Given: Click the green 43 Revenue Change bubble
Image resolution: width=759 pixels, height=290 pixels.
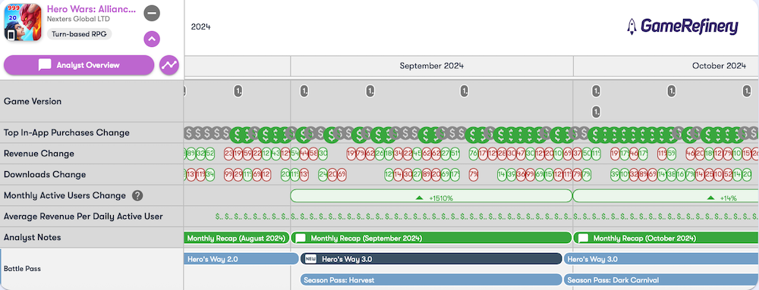Looking at the screenshot, I should (276, 154).
